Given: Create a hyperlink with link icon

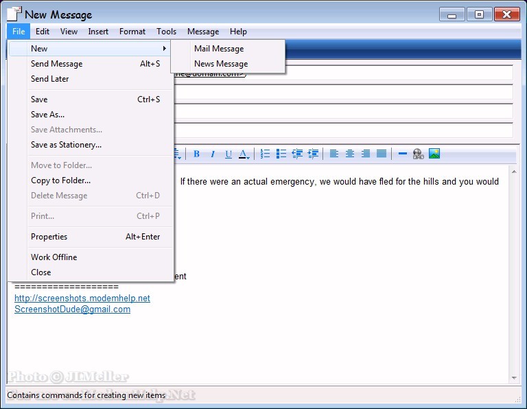Looking at the screenshot, I should (x=419, y=154).
